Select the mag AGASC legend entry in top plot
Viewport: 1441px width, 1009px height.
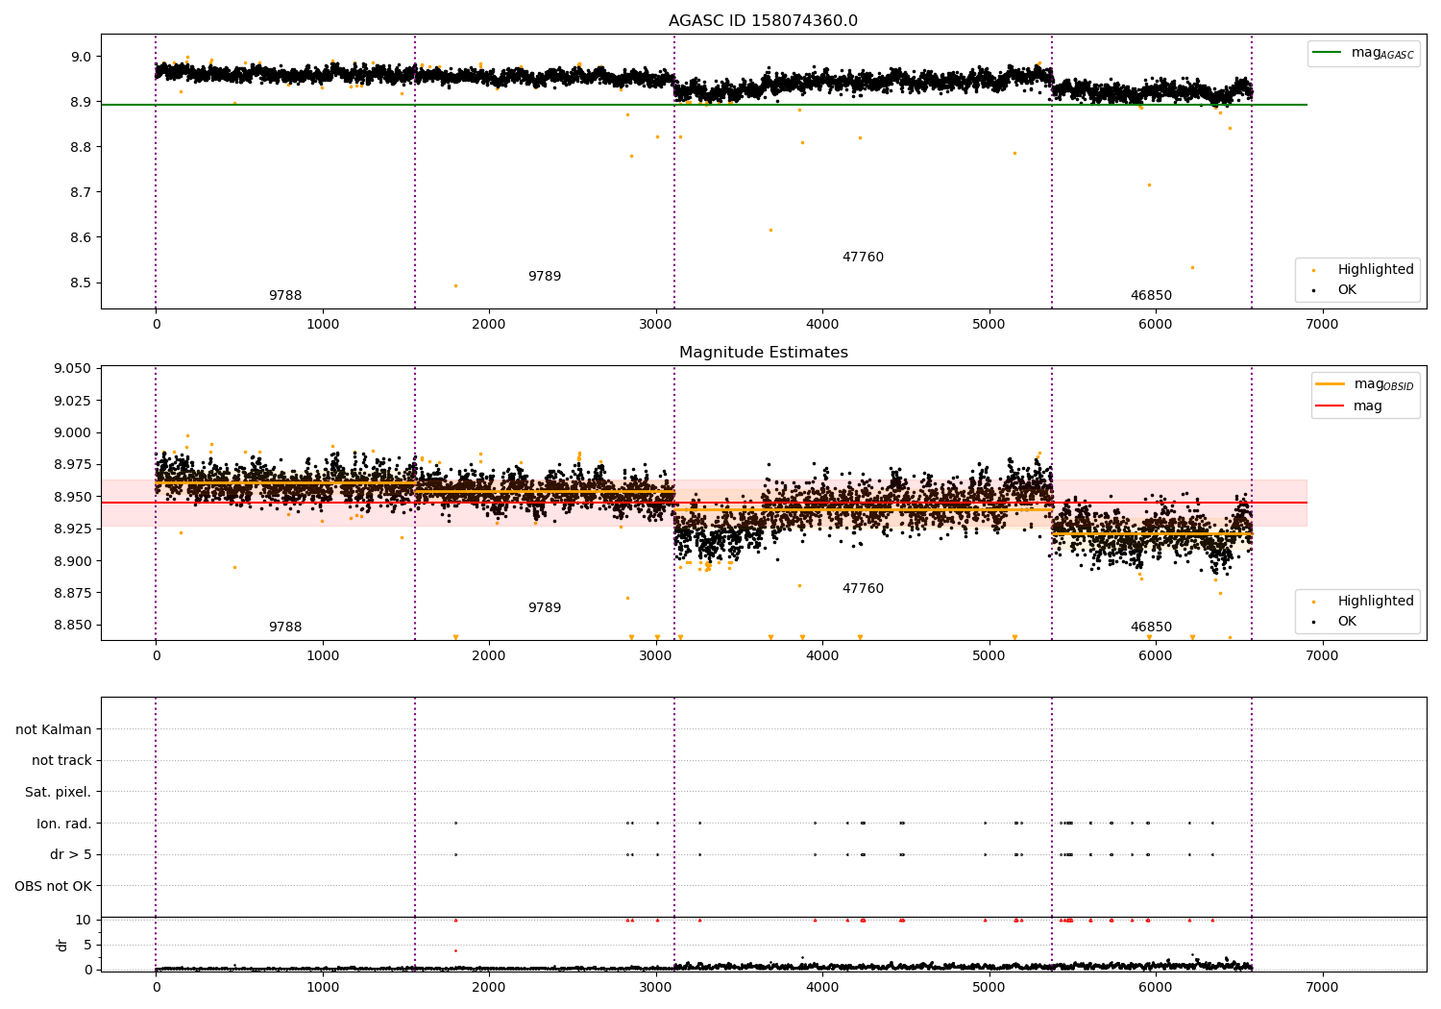point(1363,54)
